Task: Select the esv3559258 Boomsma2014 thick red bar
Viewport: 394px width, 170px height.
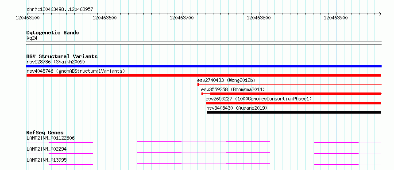Action: tap(296, 94)
